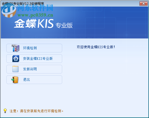Screen dimensions: 149x118
Task: Click the exit door icon
Action: pyautogui.click(x=15, y=80)
